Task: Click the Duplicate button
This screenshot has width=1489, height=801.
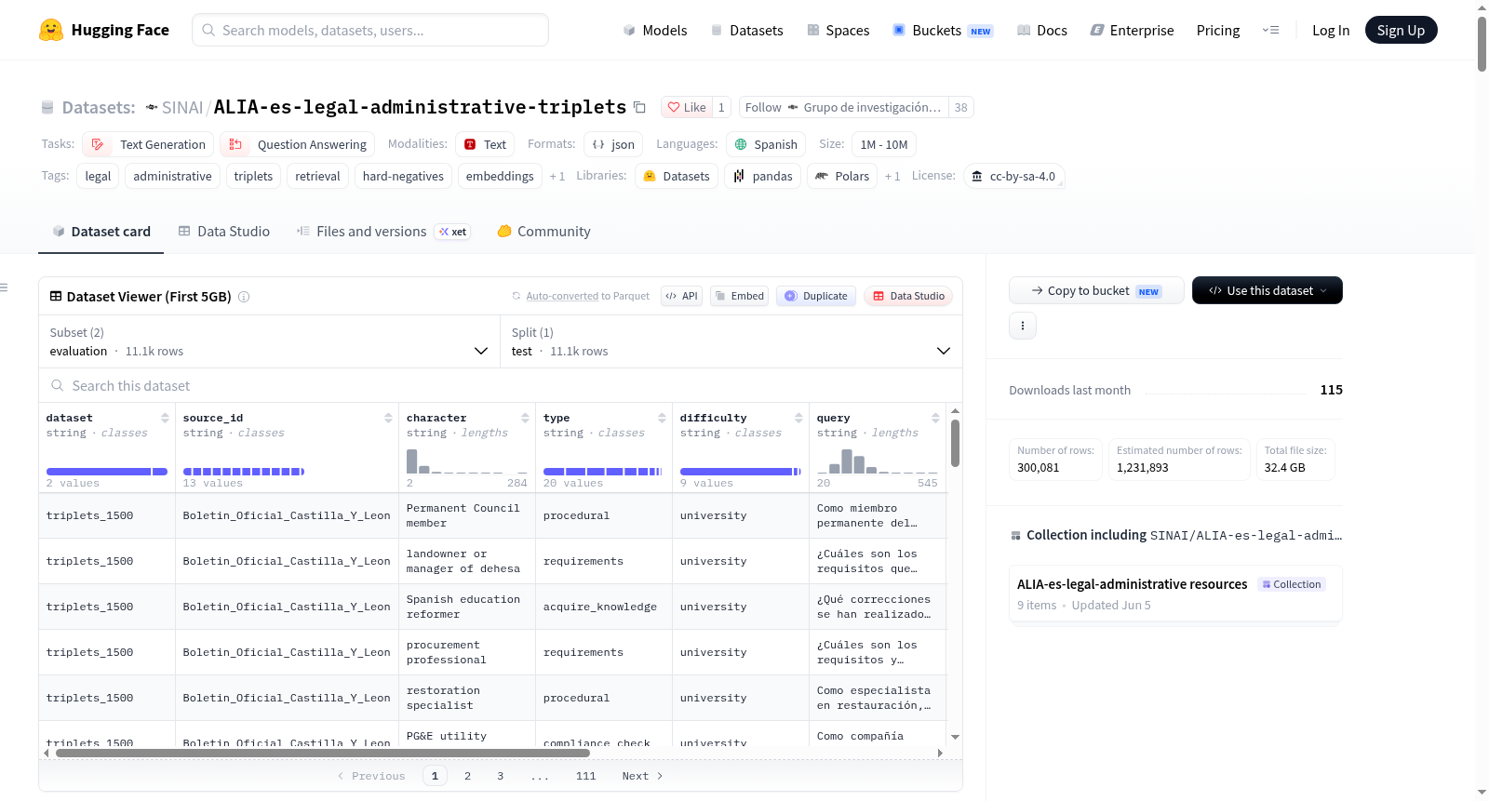Action: coord(816,296)
